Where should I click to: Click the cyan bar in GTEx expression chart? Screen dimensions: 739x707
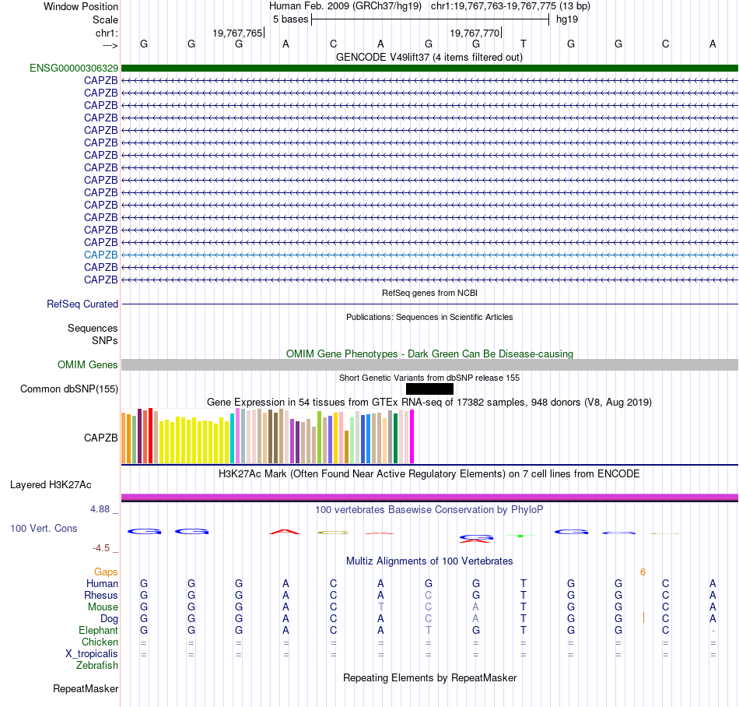pyautogui.click(x=232, y=438)
